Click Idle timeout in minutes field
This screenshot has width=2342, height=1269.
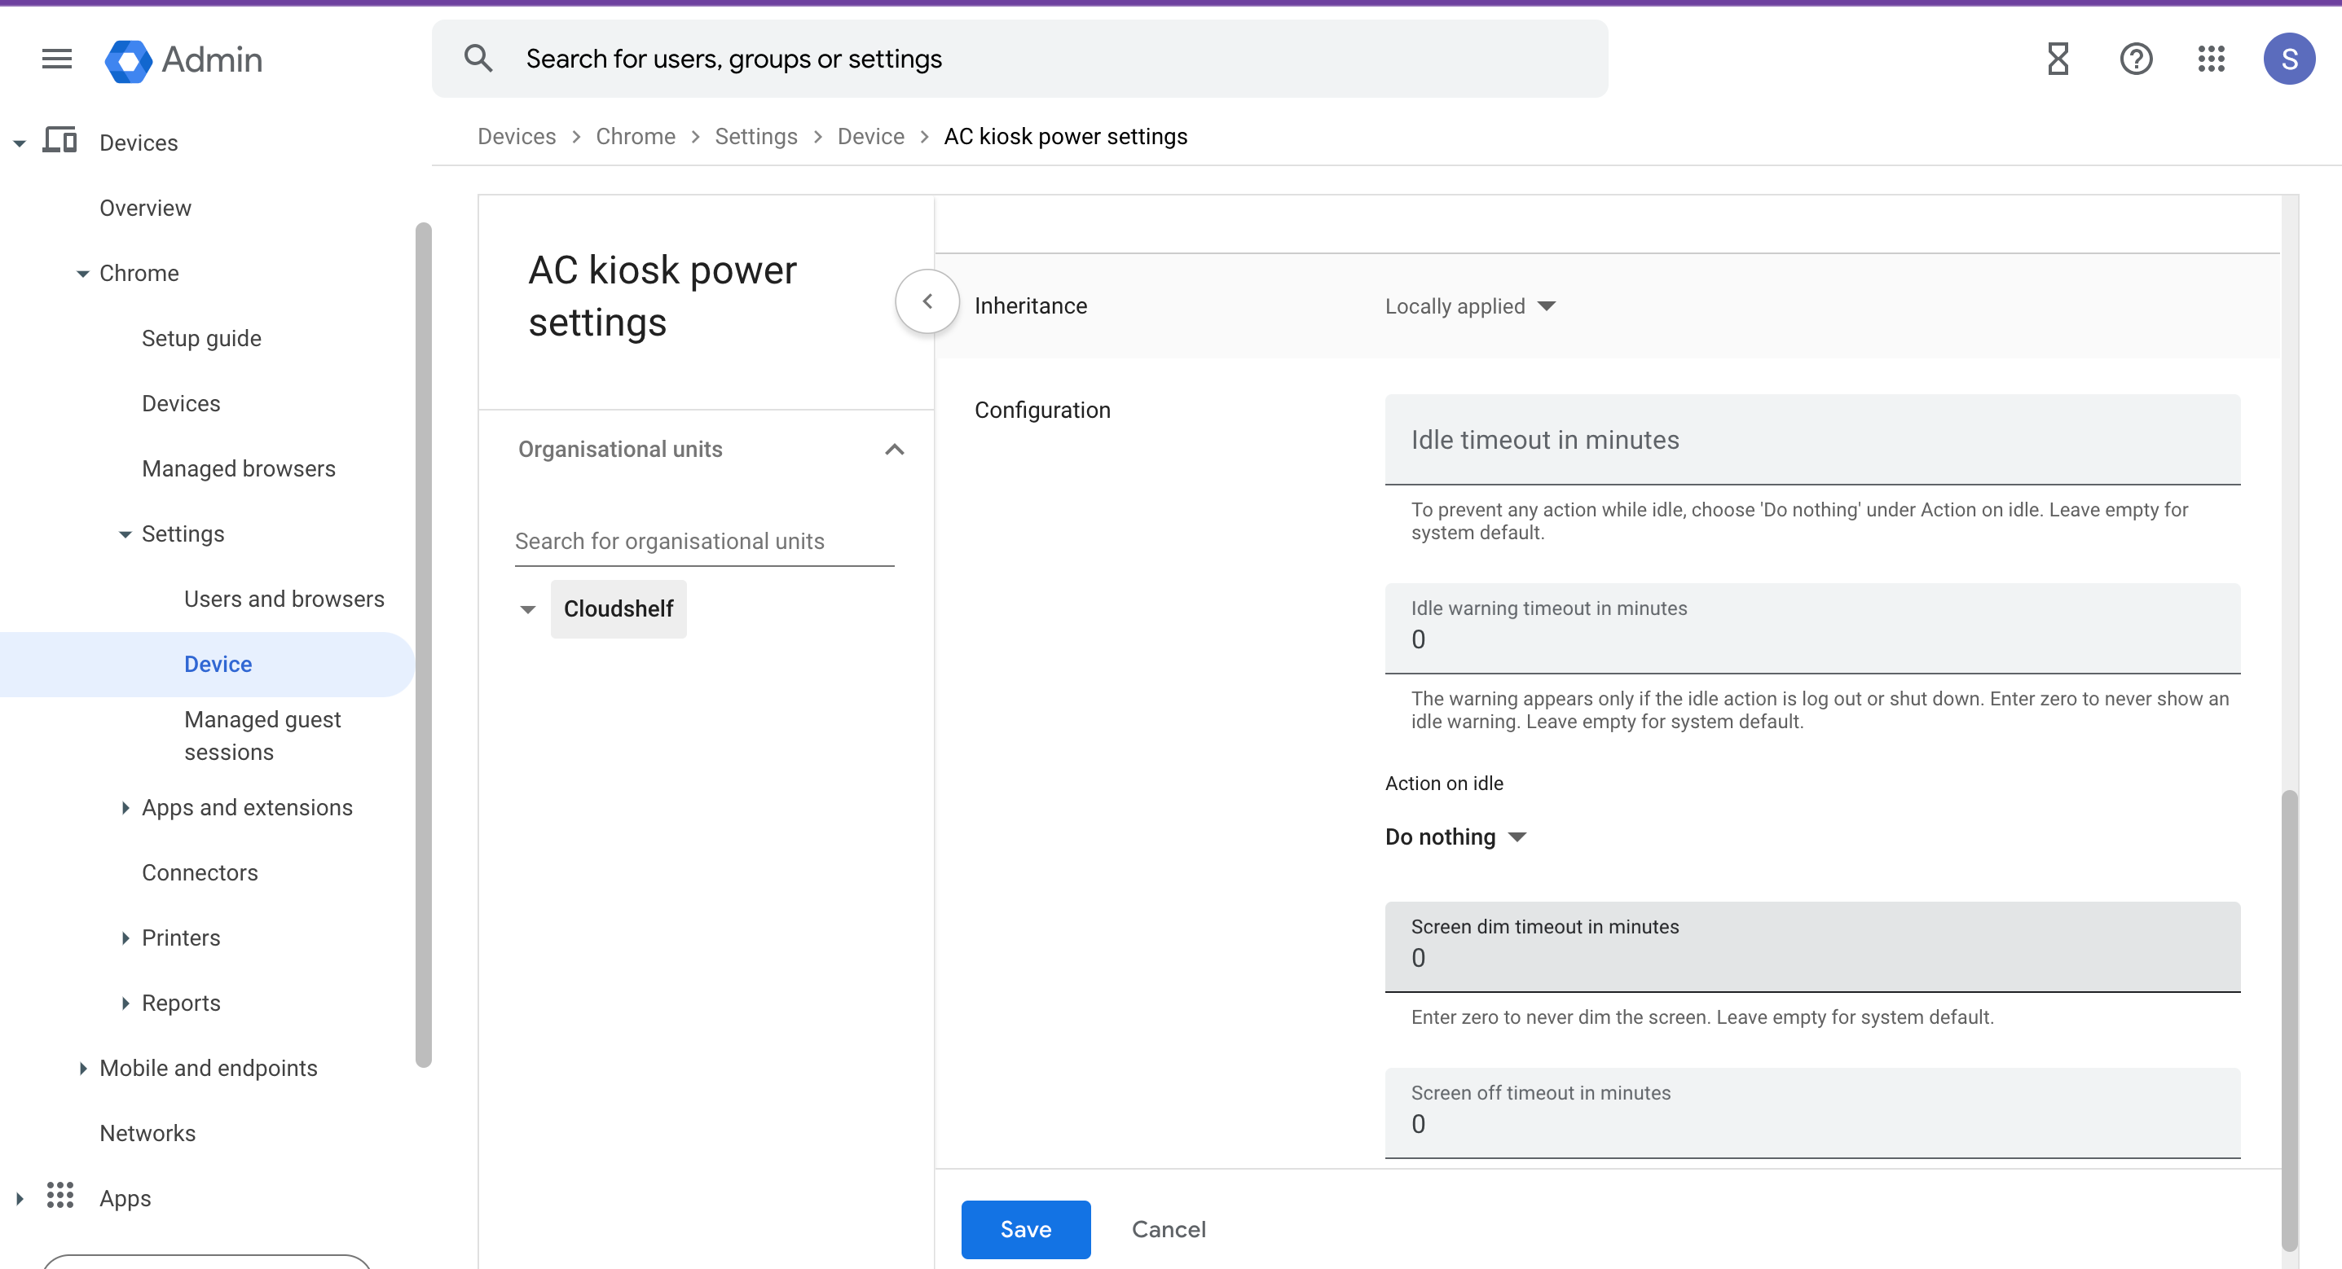pyautogui.click(x=1812, y=440)
